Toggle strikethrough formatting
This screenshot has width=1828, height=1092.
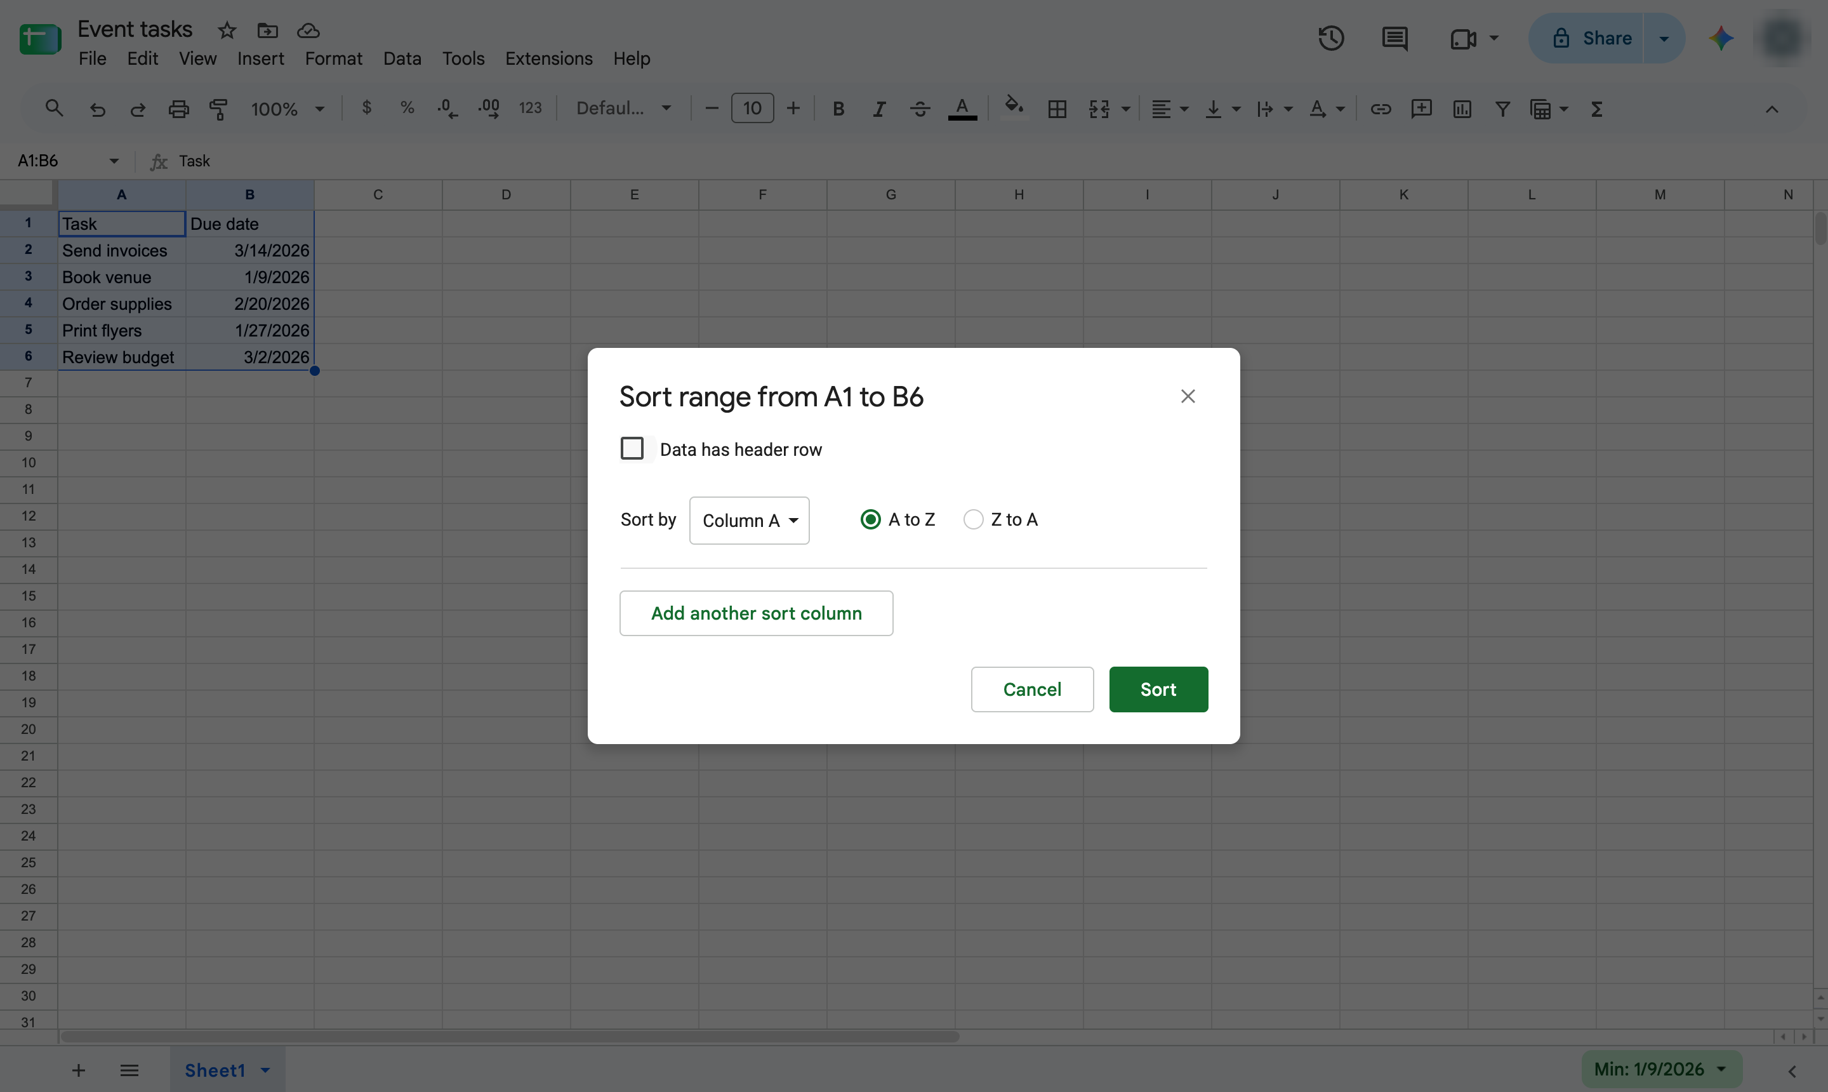920,109
